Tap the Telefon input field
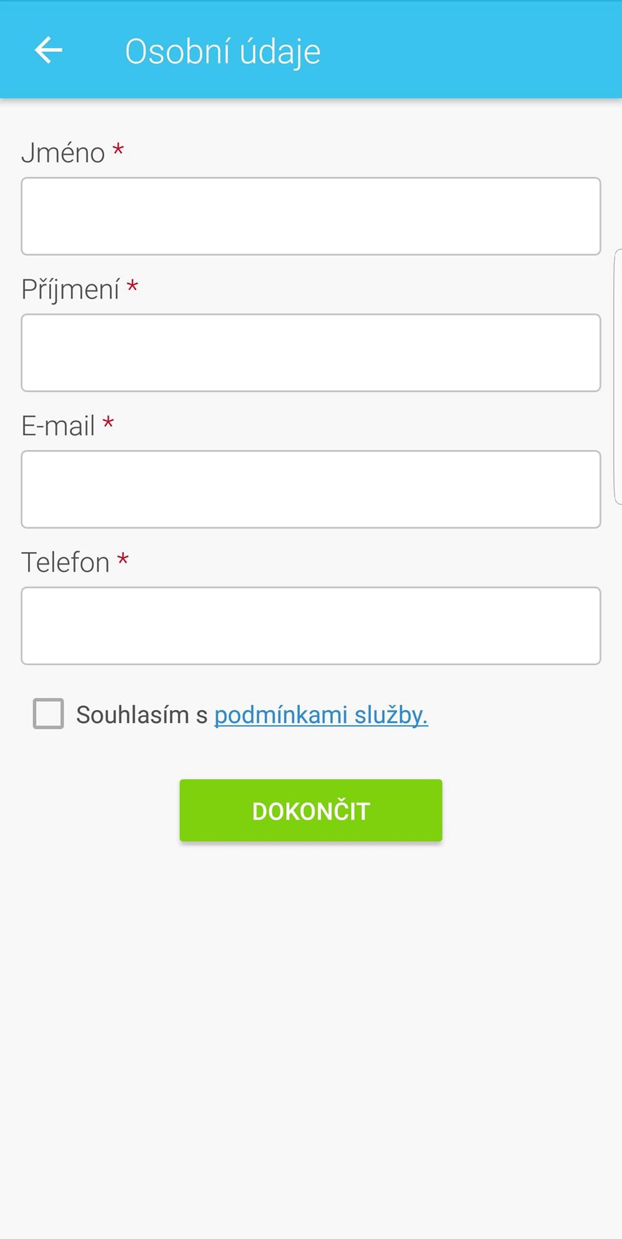Viewport: 622px width, 1239px height. (x=311, y=626)
